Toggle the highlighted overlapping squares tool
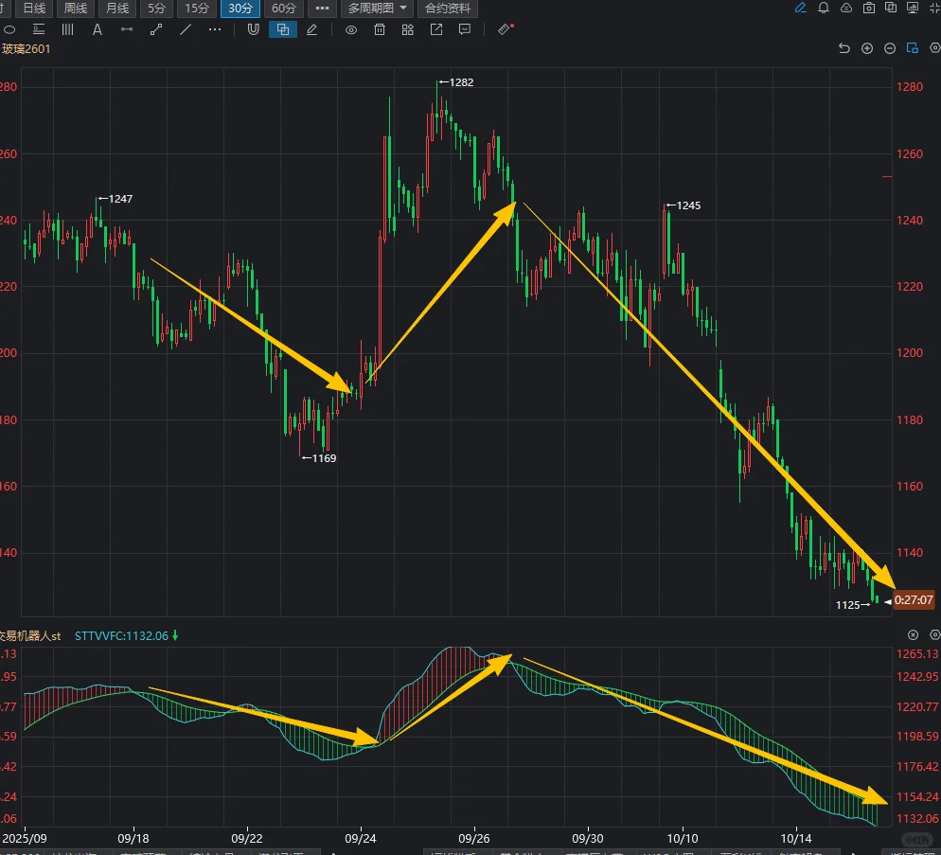The height and width of the screenshot is (855, 941). [x=283, y=29]
